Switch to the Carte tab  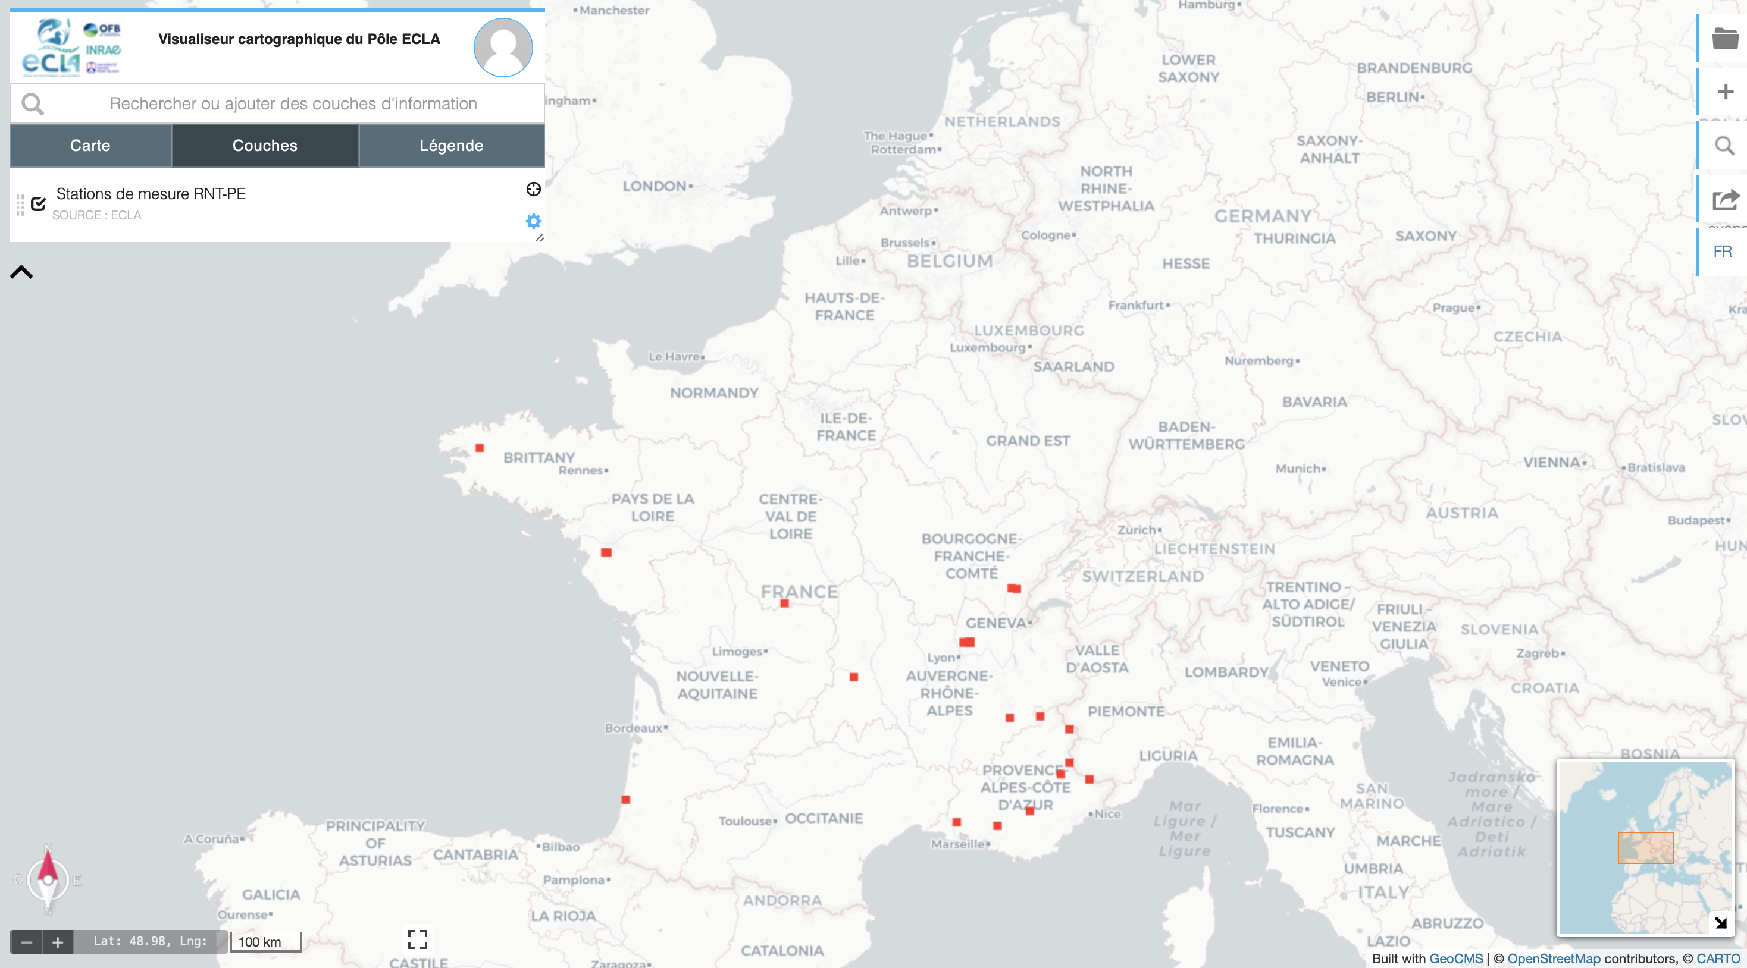[90, 146]
